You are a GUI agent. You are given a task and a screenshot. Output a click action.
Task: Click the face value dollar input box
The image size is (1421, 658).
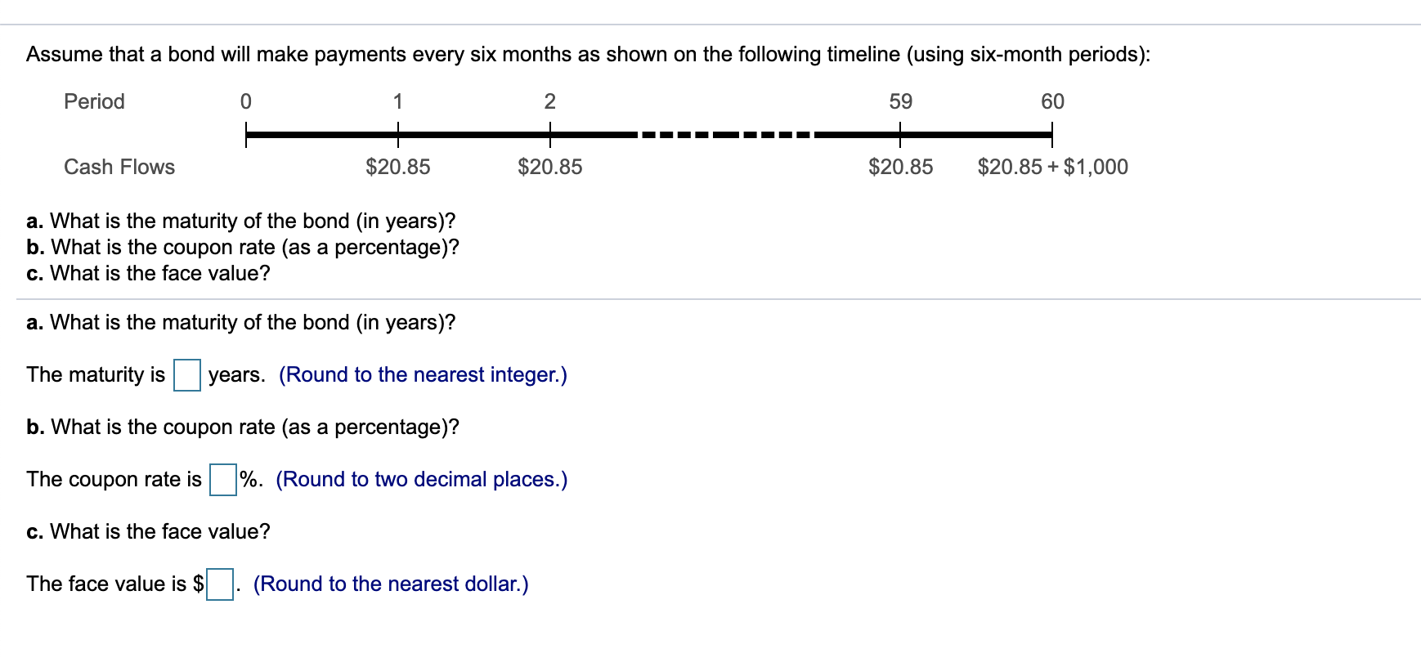[x=219, y=584]
